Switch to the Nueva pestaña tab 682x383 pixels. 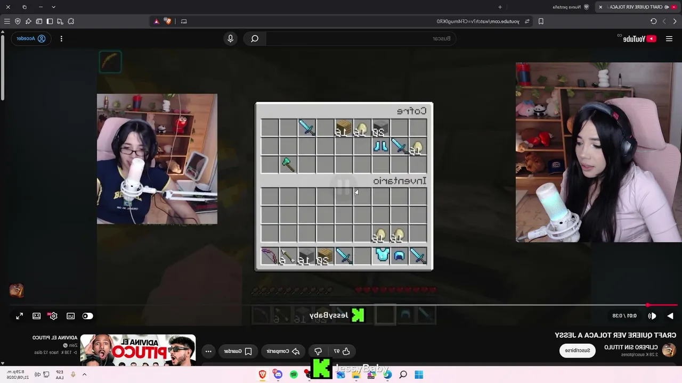(570, 7)
